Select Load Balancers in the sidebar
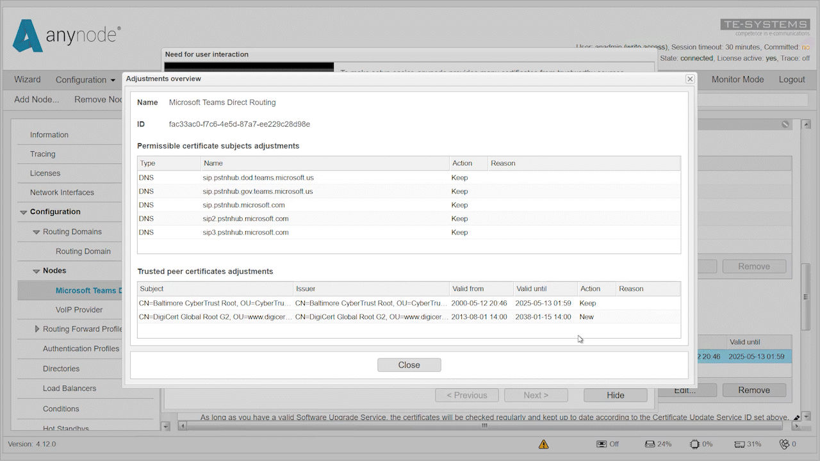The height and width of the screenshot is (461, 820). click(69, 389)
